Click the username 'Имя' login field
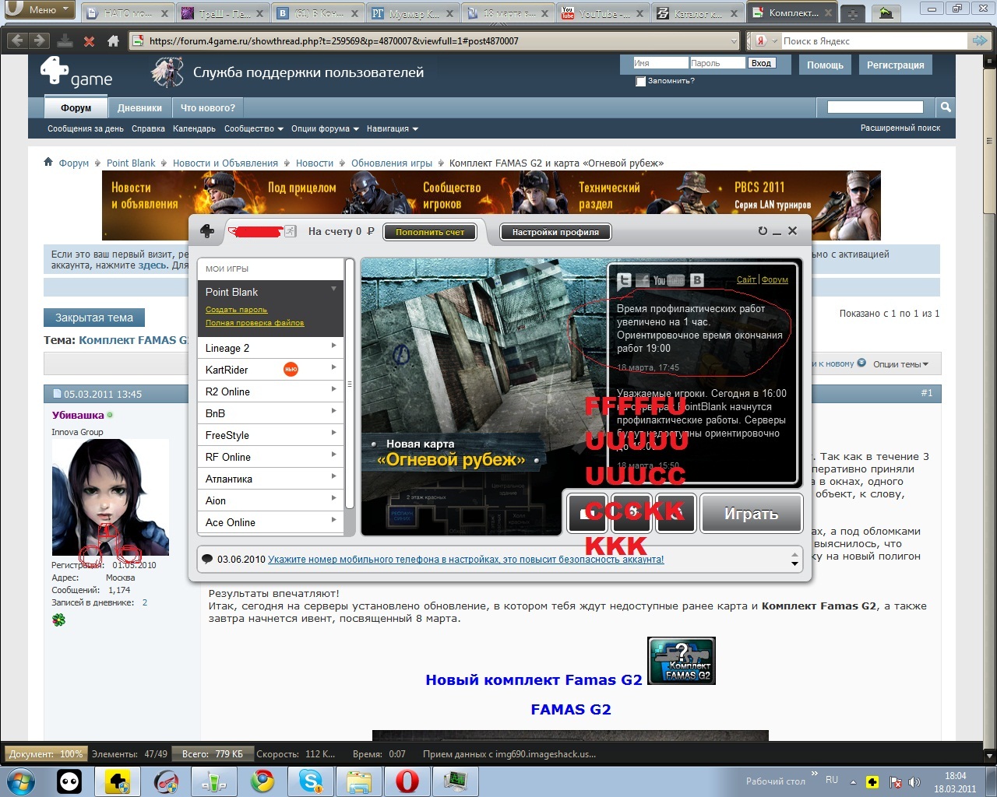Screen dimensions: 997x797 click(x=661, y=63)
